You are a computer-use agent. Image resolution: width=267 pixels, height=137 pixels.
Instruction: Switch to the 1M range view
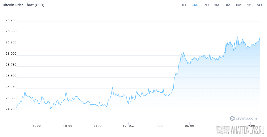point(217,5)
